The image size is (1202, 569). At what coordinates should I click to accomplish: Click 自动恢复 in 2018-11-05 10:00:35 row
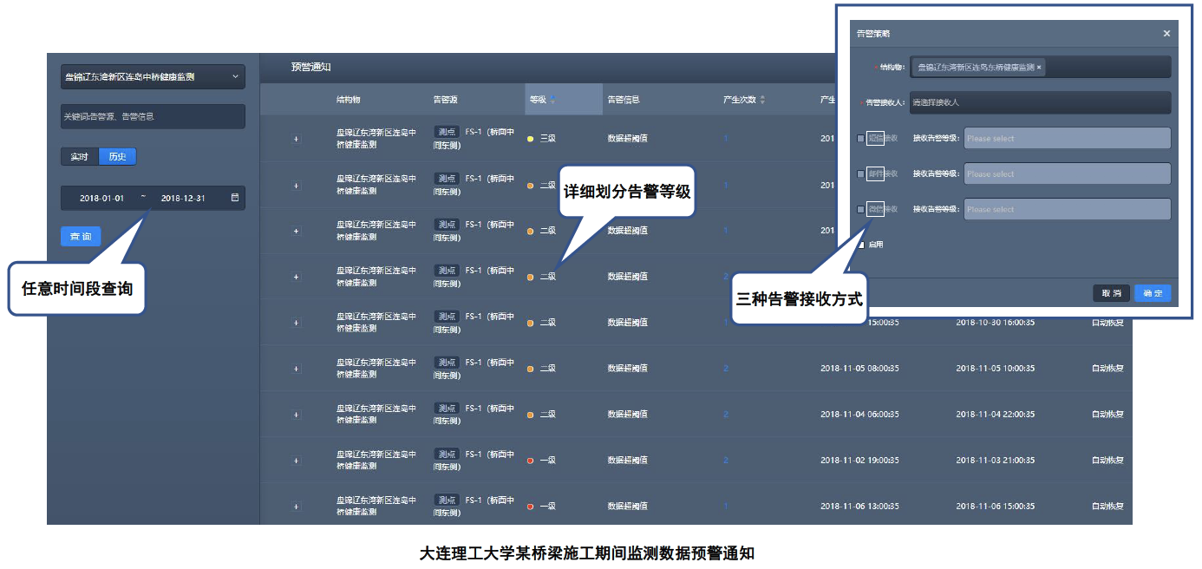[x=1107, y=369]
